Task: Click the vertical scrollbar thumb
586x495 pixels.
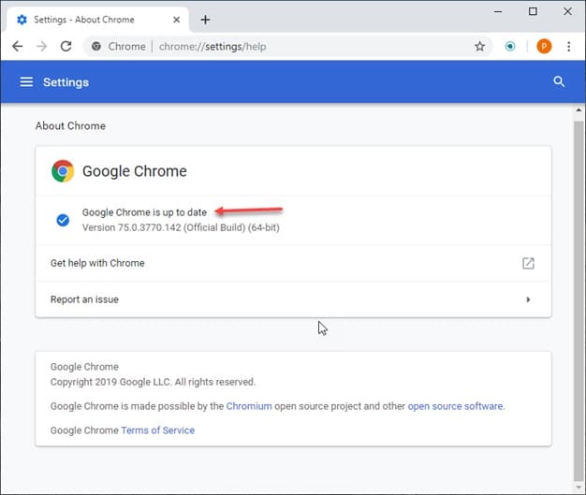Action: pos(579,301)
